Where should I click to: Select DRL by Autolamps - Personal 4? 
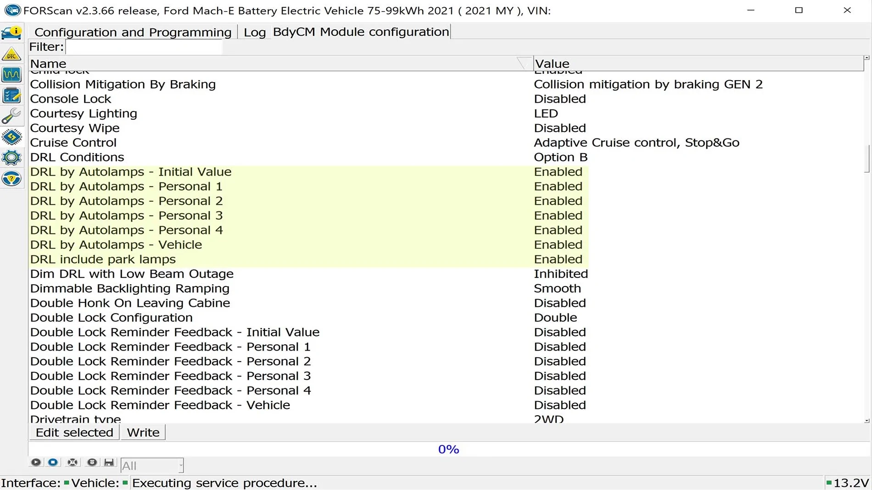point(446,230)
